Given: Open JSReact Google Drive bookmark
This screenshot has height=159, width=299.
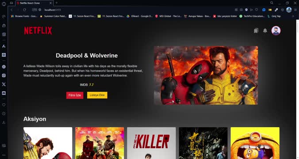Looking at the screenshot, I should pos(140,16).
